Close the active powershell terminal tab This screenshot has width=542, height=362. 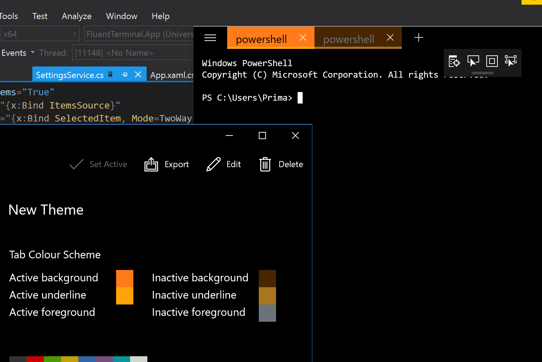(303, 37)
